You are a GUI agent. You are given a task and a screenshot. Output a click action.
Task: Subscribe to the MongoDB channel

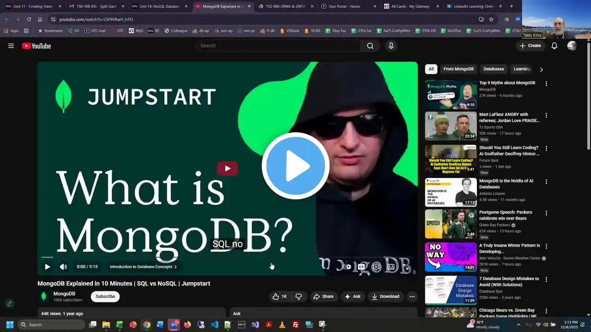[x=105, y=296]
